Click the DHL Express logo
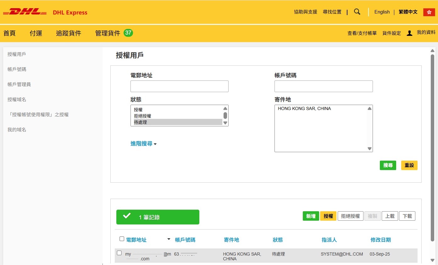The height and width of the screenshot is (265, 438). point(45,12)
